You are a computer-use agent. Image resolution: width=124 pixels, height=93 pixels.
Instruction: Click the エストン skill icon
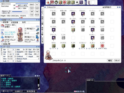tap(92, 46)
